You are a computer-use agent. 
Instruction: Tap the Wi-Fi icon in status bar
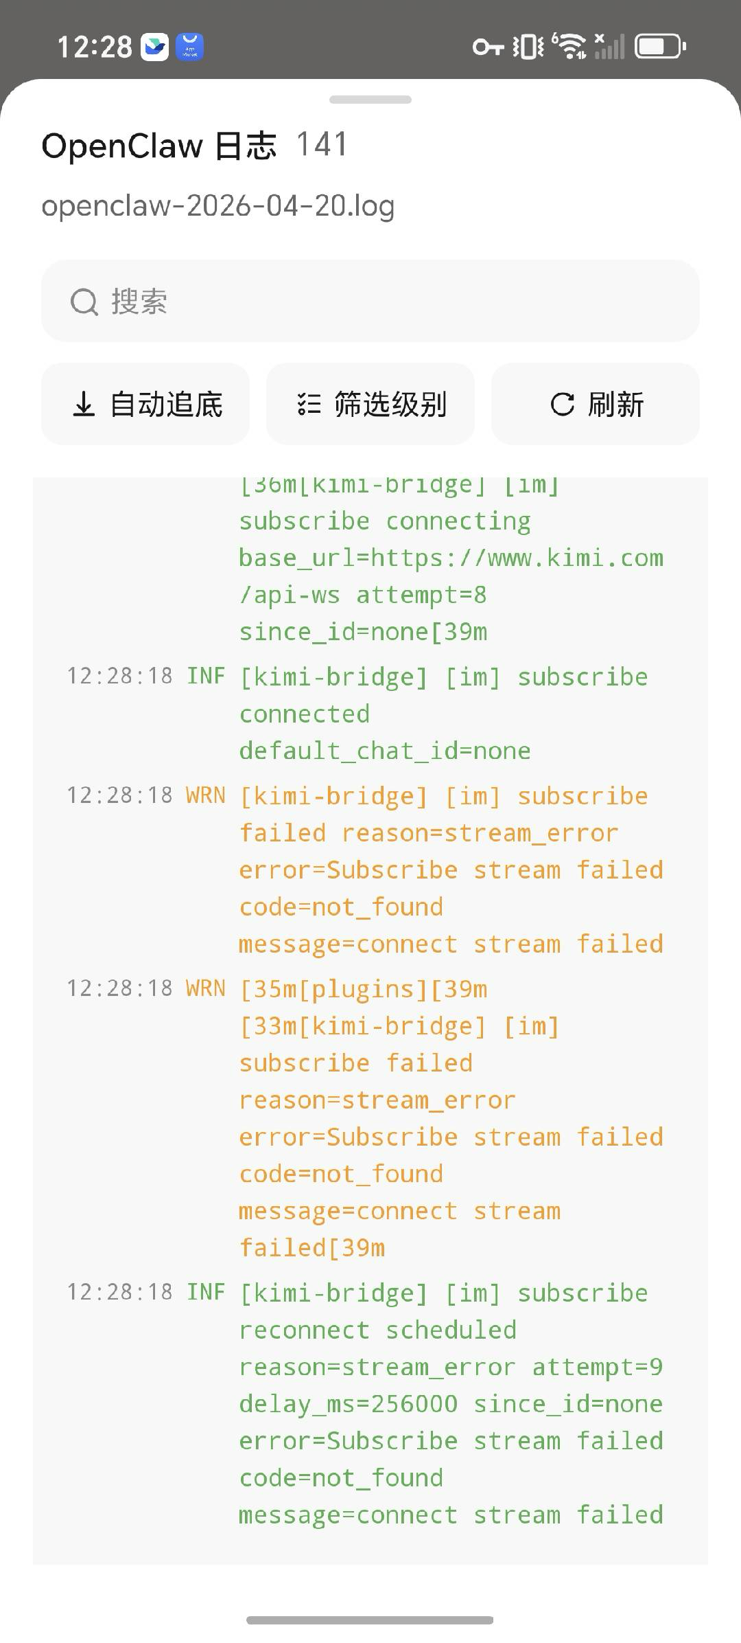569,47
